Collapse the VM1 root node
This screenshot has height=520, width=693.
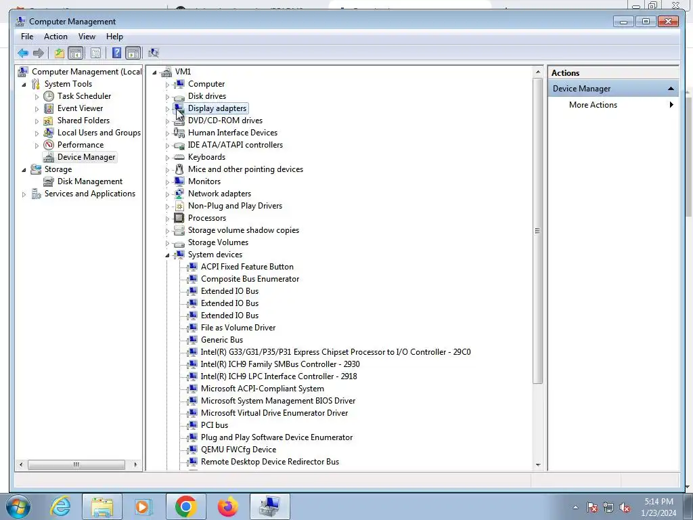tap(154, 72)
